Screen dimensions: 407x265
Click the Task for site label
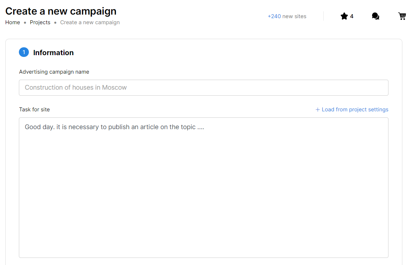34,109
